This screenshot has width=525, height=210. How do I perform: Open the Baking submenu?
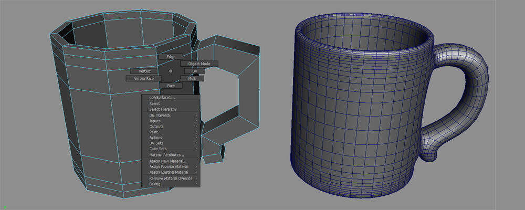pos(171,184)
